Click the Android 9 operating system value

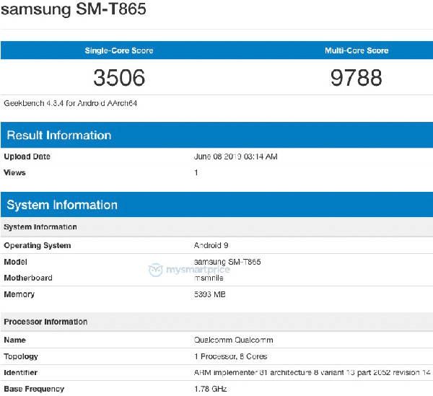point(211,246)
